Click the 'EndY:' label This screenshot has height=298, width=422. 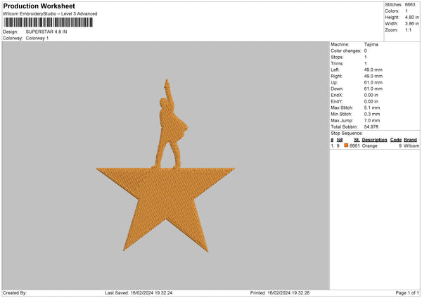pyautogui.click(x=337, y=102)
